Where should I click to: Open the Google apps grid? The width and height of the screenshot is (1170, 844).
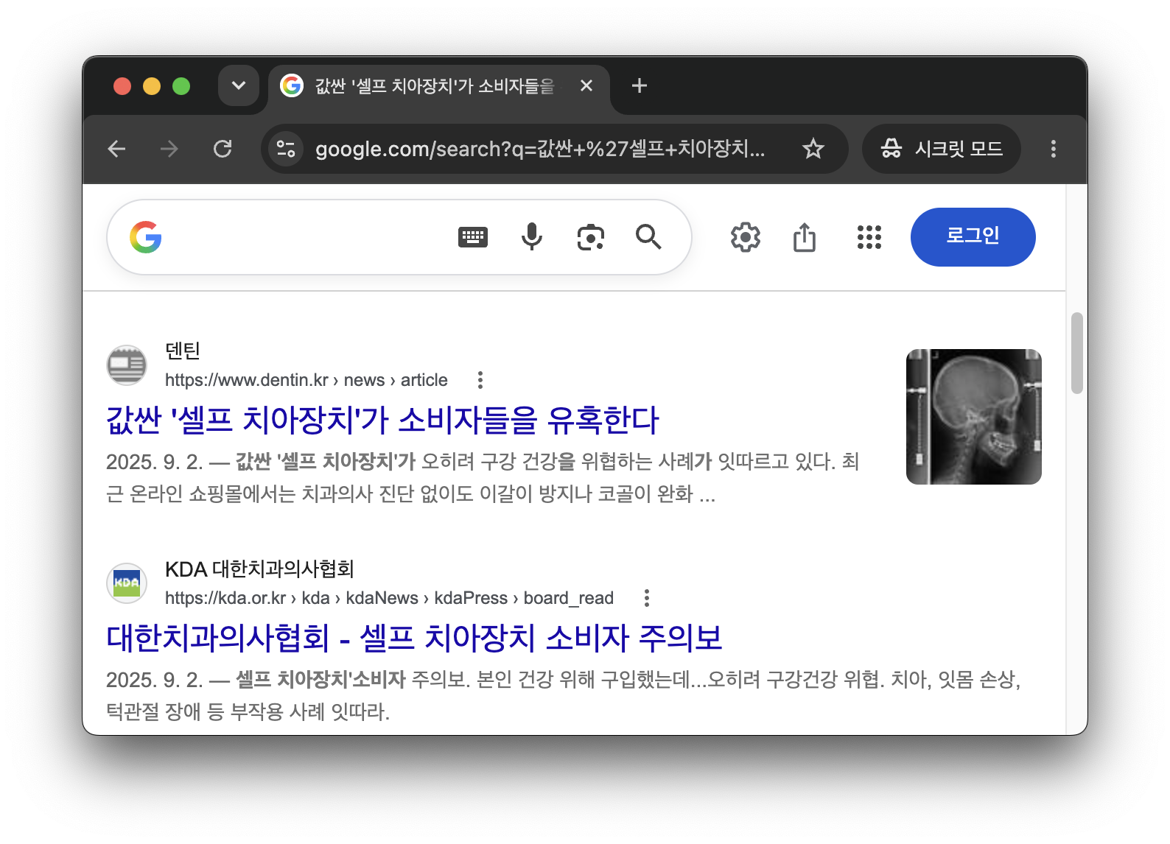[x=869, y=237]
